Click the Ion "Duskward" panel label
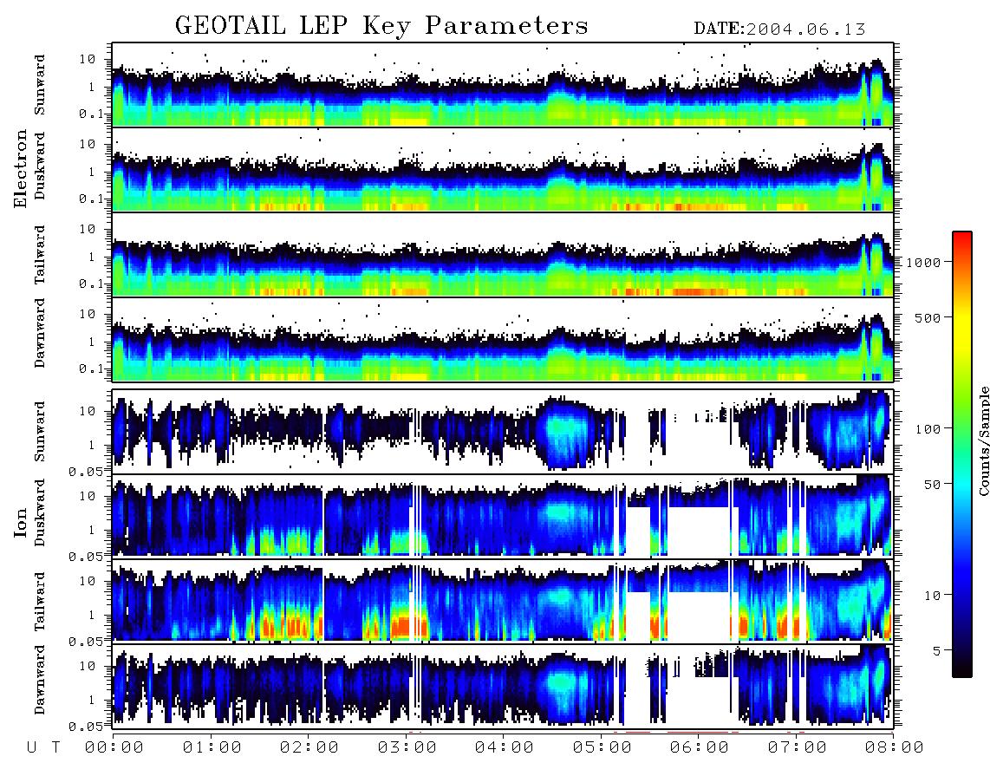This screenshot has height=763, width=990. [x=40, y=512]
